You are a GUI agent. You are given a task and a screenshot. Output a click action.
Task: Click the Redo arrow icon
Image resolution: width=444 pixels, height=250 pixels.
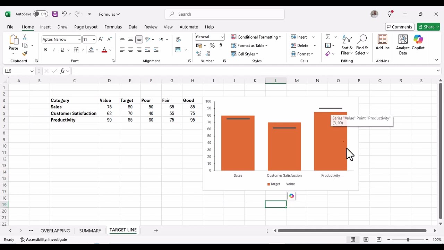(77, 14)
